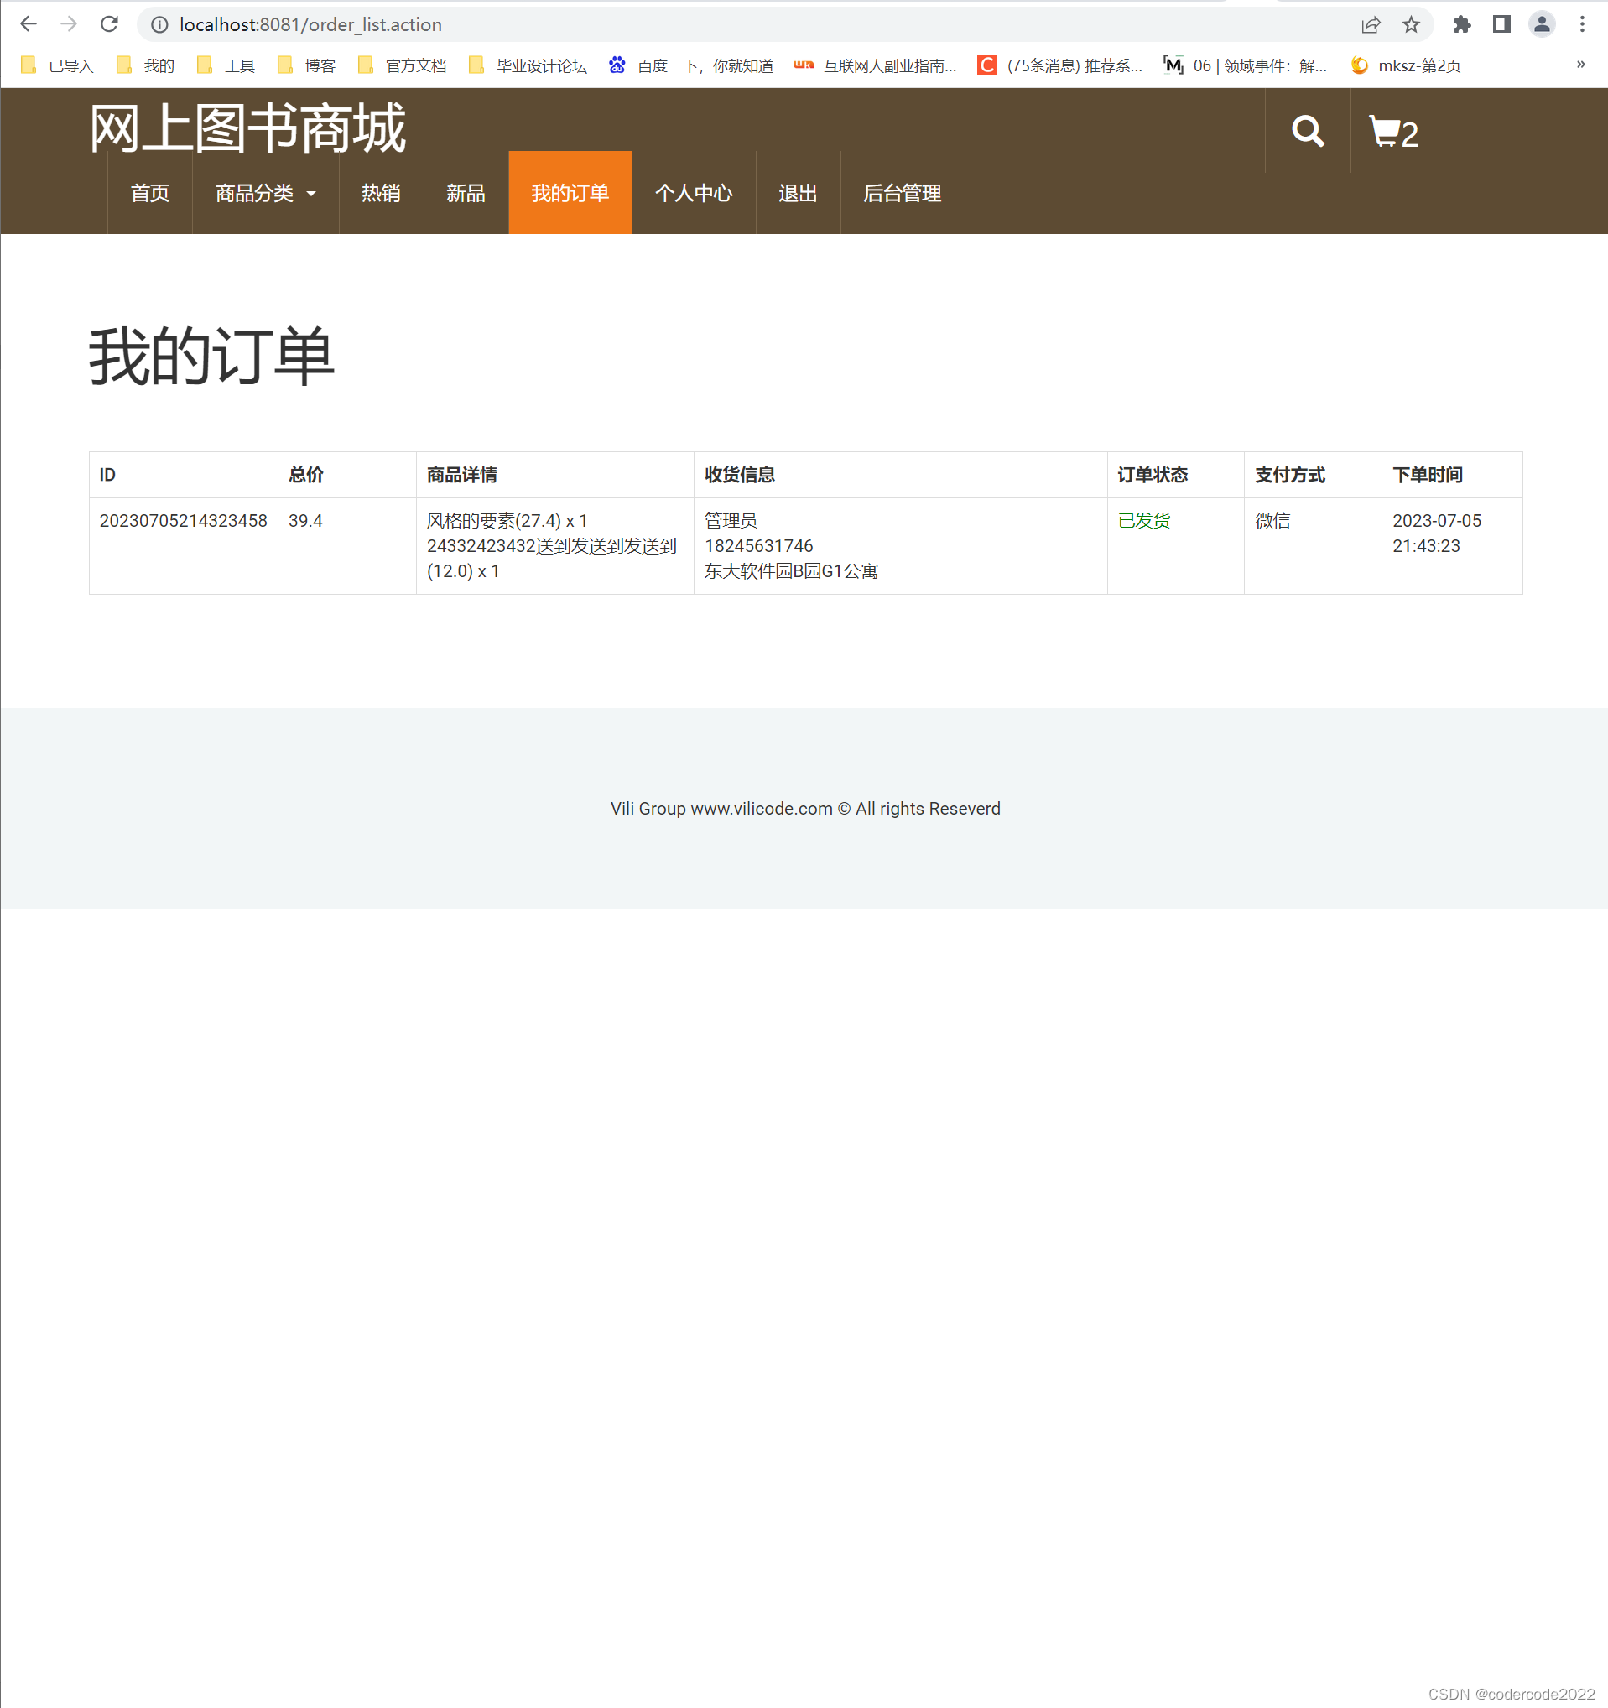
Task: Click the 退出 logout link
Action: click(797, 193)
